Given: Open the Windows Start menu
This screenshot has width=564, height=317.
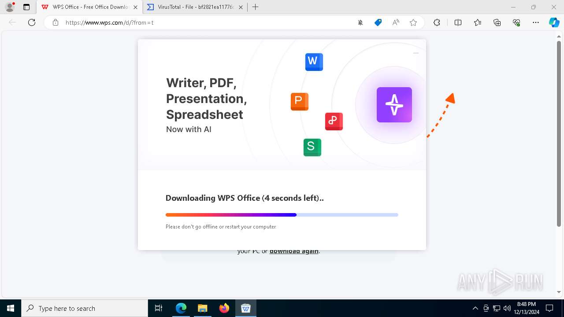Looking at the screenshot, I should (11, 308).
